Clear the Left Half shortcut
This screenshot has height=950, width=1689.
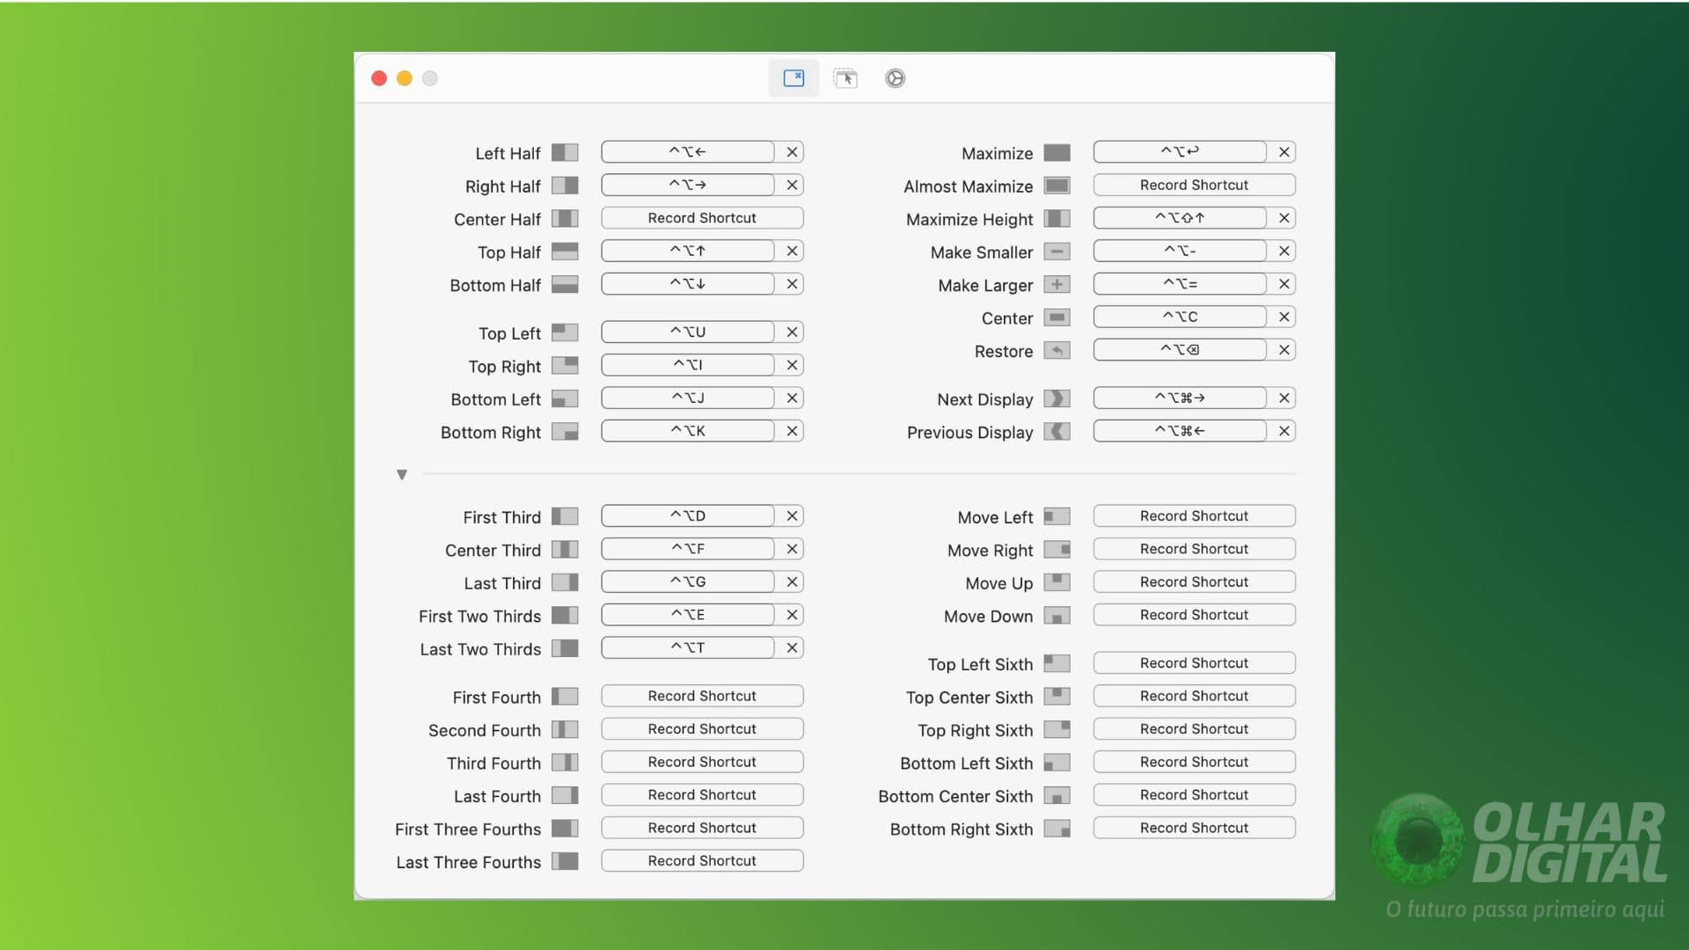[791, 151]
